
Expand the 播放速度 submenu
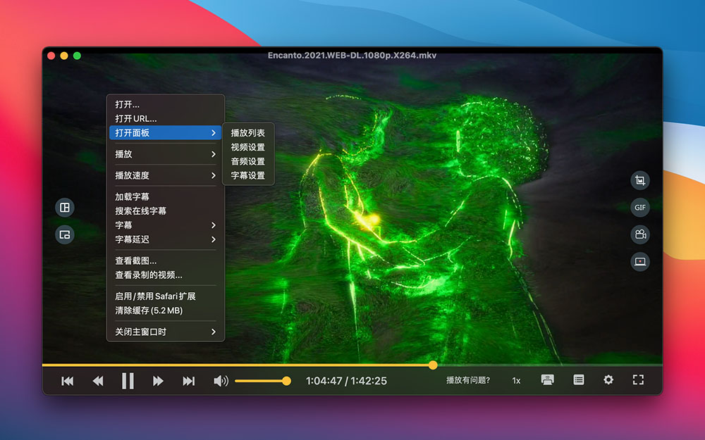coord(166,175)
